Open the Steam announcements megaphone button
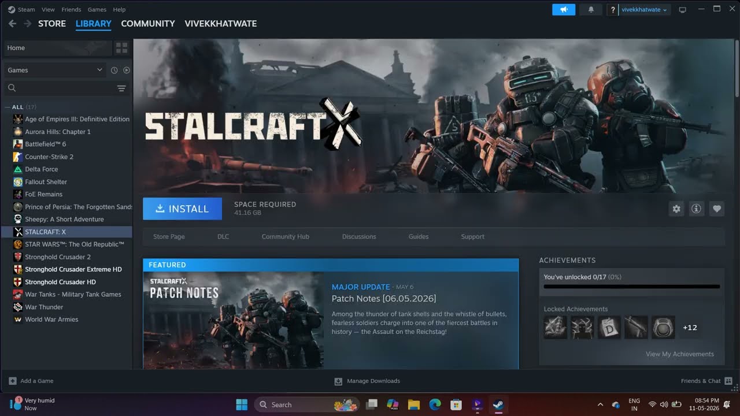Viewport: 740px width, 416px height. pos(564,10)
